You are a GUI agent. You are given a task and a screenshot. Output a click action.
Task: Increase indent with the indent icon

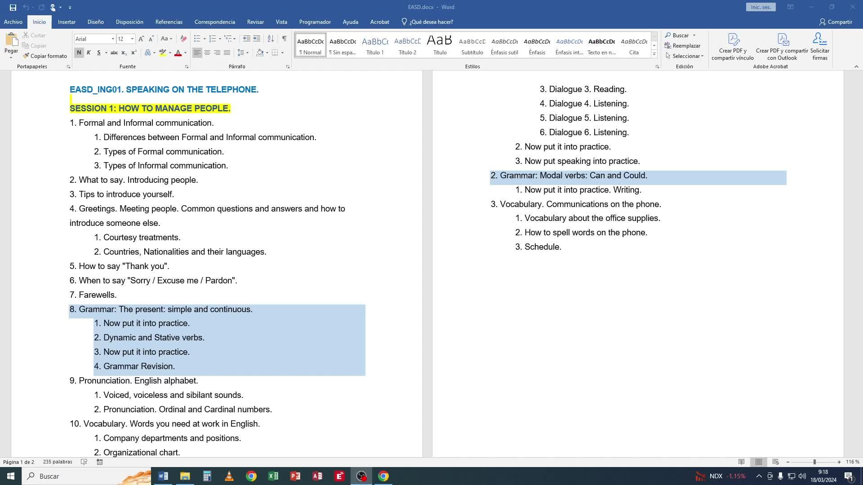point(257,39)
